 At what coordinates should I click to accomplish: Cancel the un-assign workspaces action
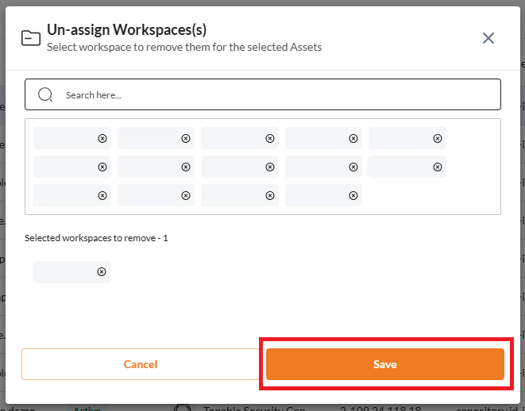click(x=141, y=364)
